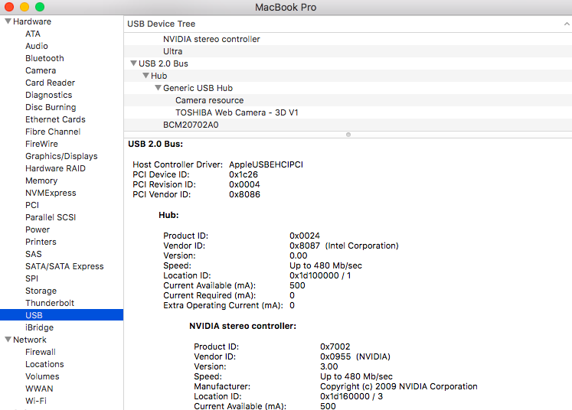Select Hardware RAID entry
Image resolution: width=572 pixels, height=410 pixels.
pos(55,168)
